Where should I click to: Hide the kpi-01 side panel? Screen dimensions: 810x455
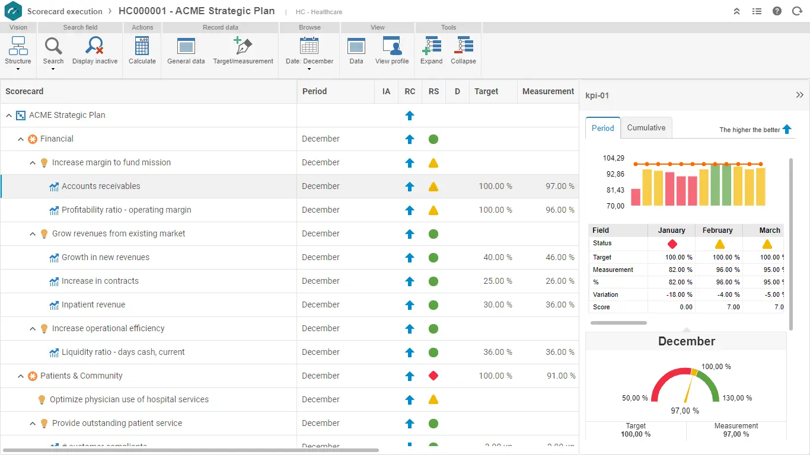tap(799, 95)
